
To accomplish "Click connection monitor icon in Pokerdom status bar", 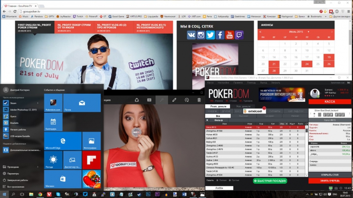I will tap(331, 188).
